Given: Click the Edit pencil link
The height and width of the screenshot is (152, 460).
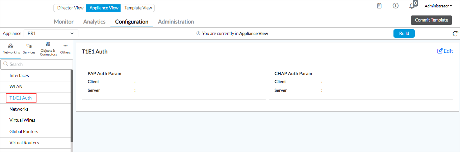Looking at the screenshot, I should [x=445, y=51].
